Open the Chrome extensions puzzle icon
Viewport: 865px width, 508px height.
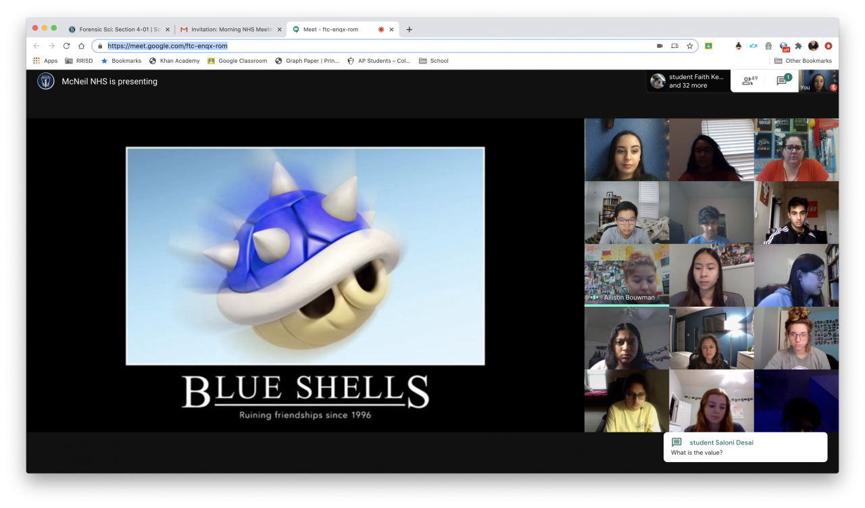(798, 46)
